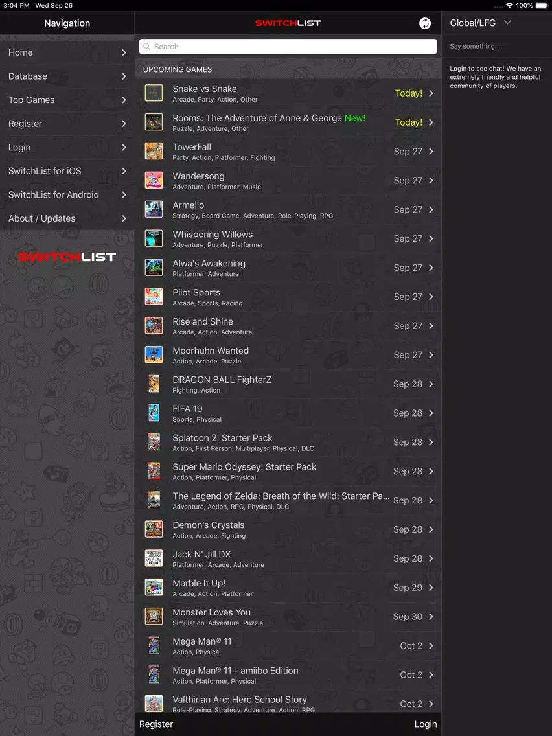Tap the FIFA 19 box art icon
Viewport: 552px width, 736px height.
coord(154,413)
